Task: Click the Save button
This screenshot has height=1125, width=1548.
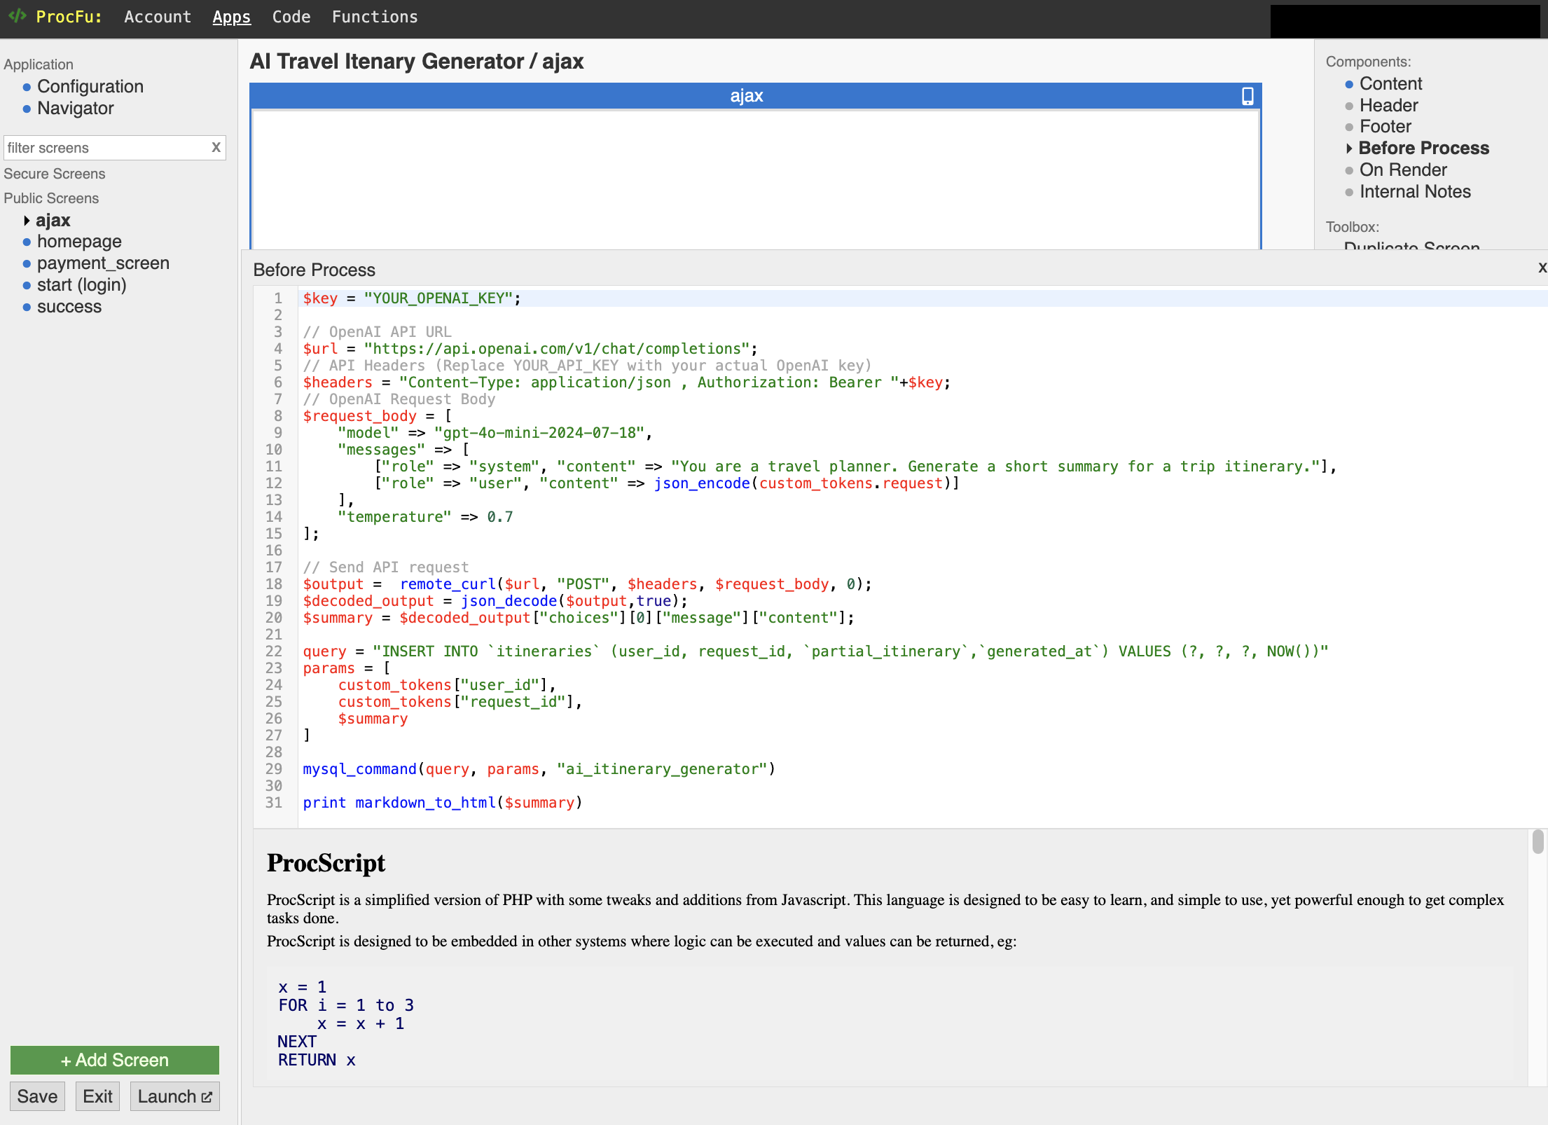Action: (x=38, y=1096)
